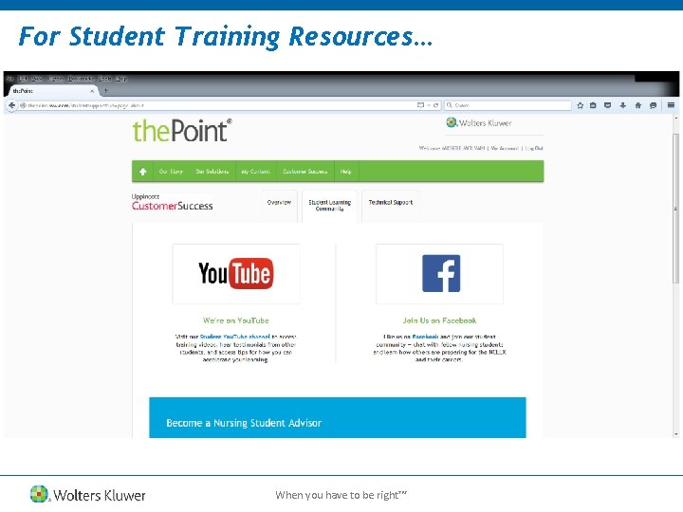
Task: Switch to the Overview tab
Action: tap(279, 206)
